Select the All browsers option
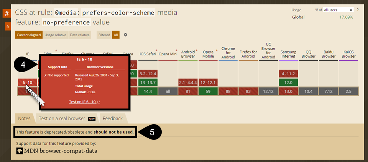 116,35
